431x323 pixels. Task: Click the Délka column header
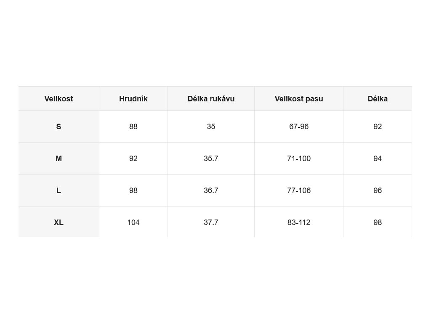pos(378,98)
